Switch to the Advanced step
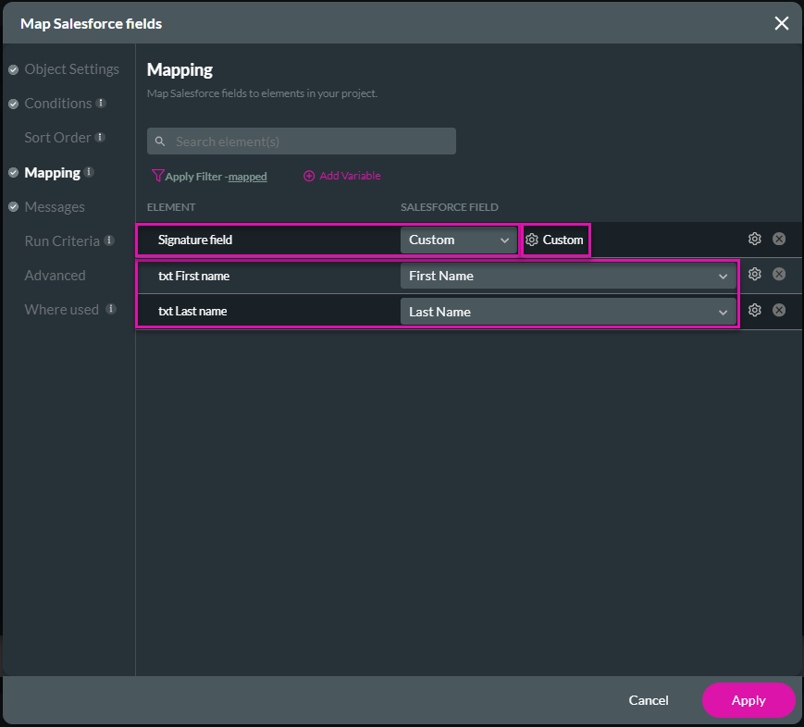The width and height of the screenshot is (804, 727). click(55, 275)
